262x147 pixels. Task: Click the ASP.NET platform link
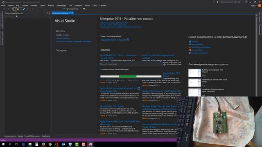[201, 47]
